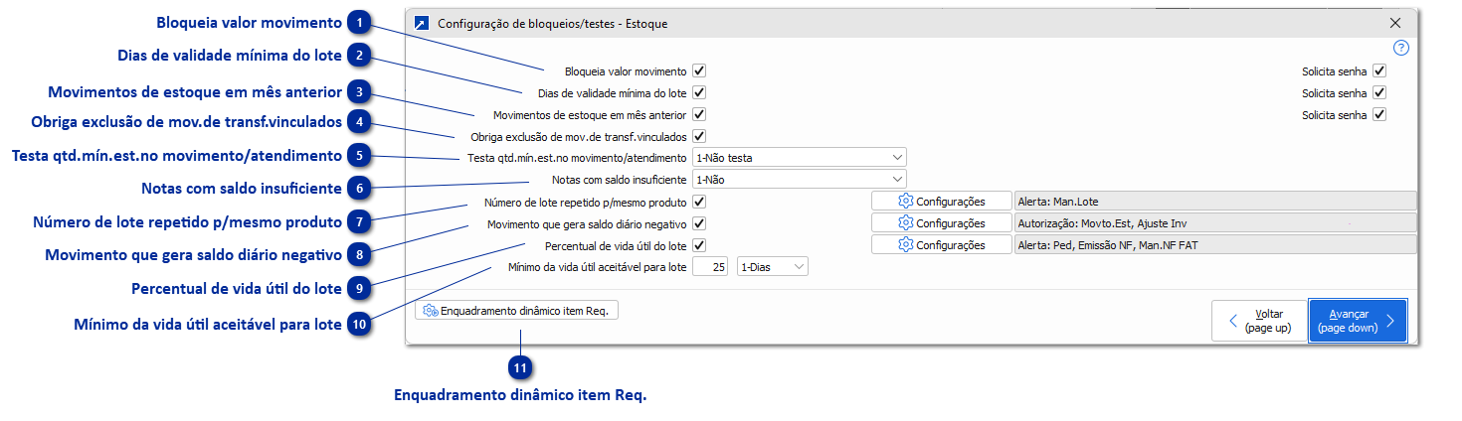Click the numbered callout marker 5
The width and height of the screenshot is (1462, 421).
360,156
